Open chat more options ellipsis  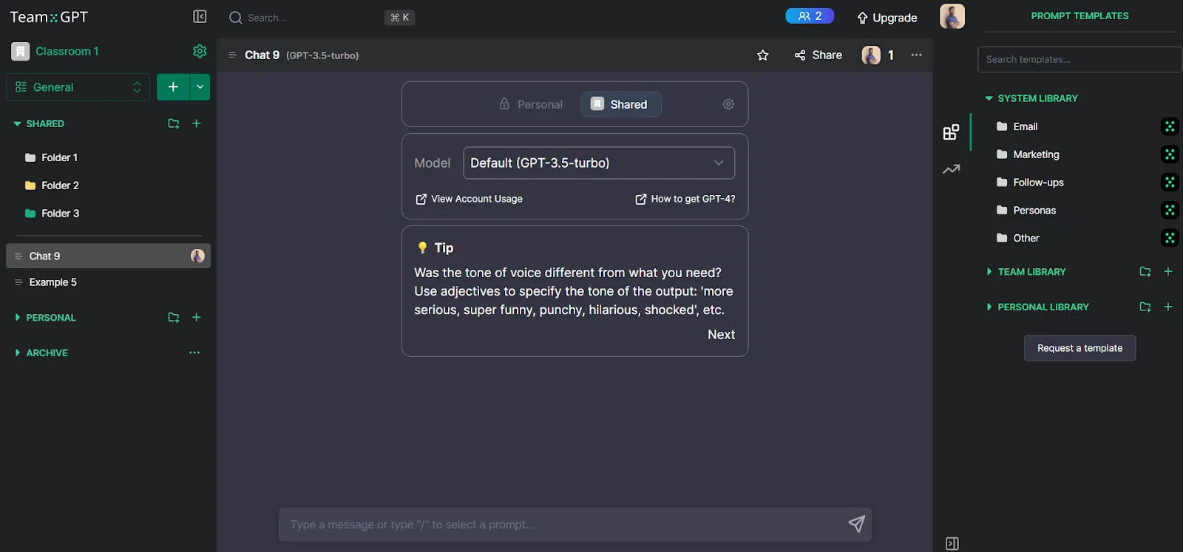(x=916, y=55)
